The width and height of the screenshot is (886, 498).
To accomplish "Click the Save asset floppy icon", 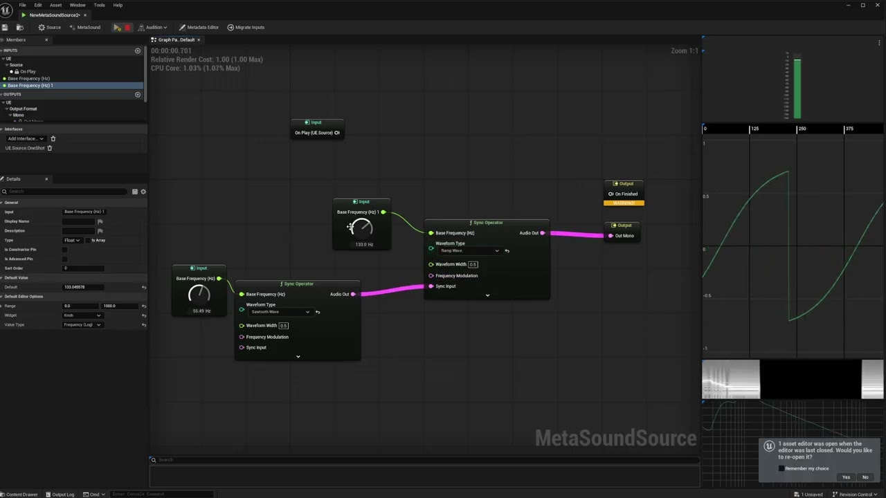I will pos(5,27).
